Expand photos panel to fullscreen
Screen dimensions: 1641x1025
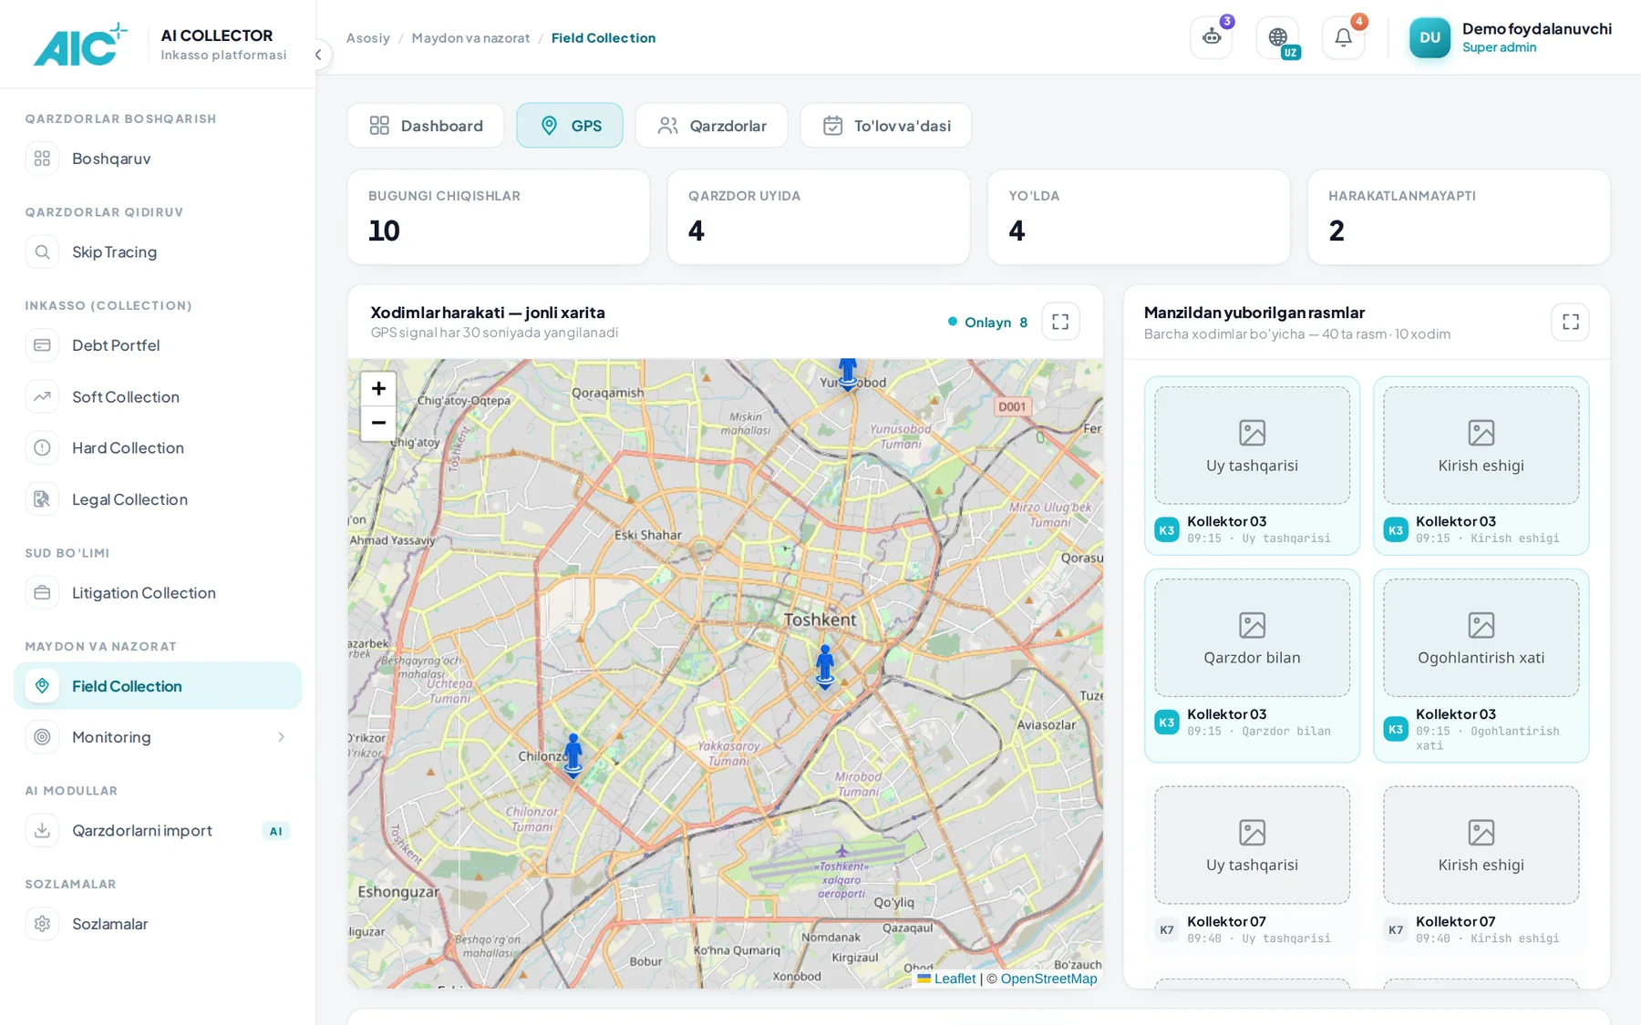tap(1570, 322)
